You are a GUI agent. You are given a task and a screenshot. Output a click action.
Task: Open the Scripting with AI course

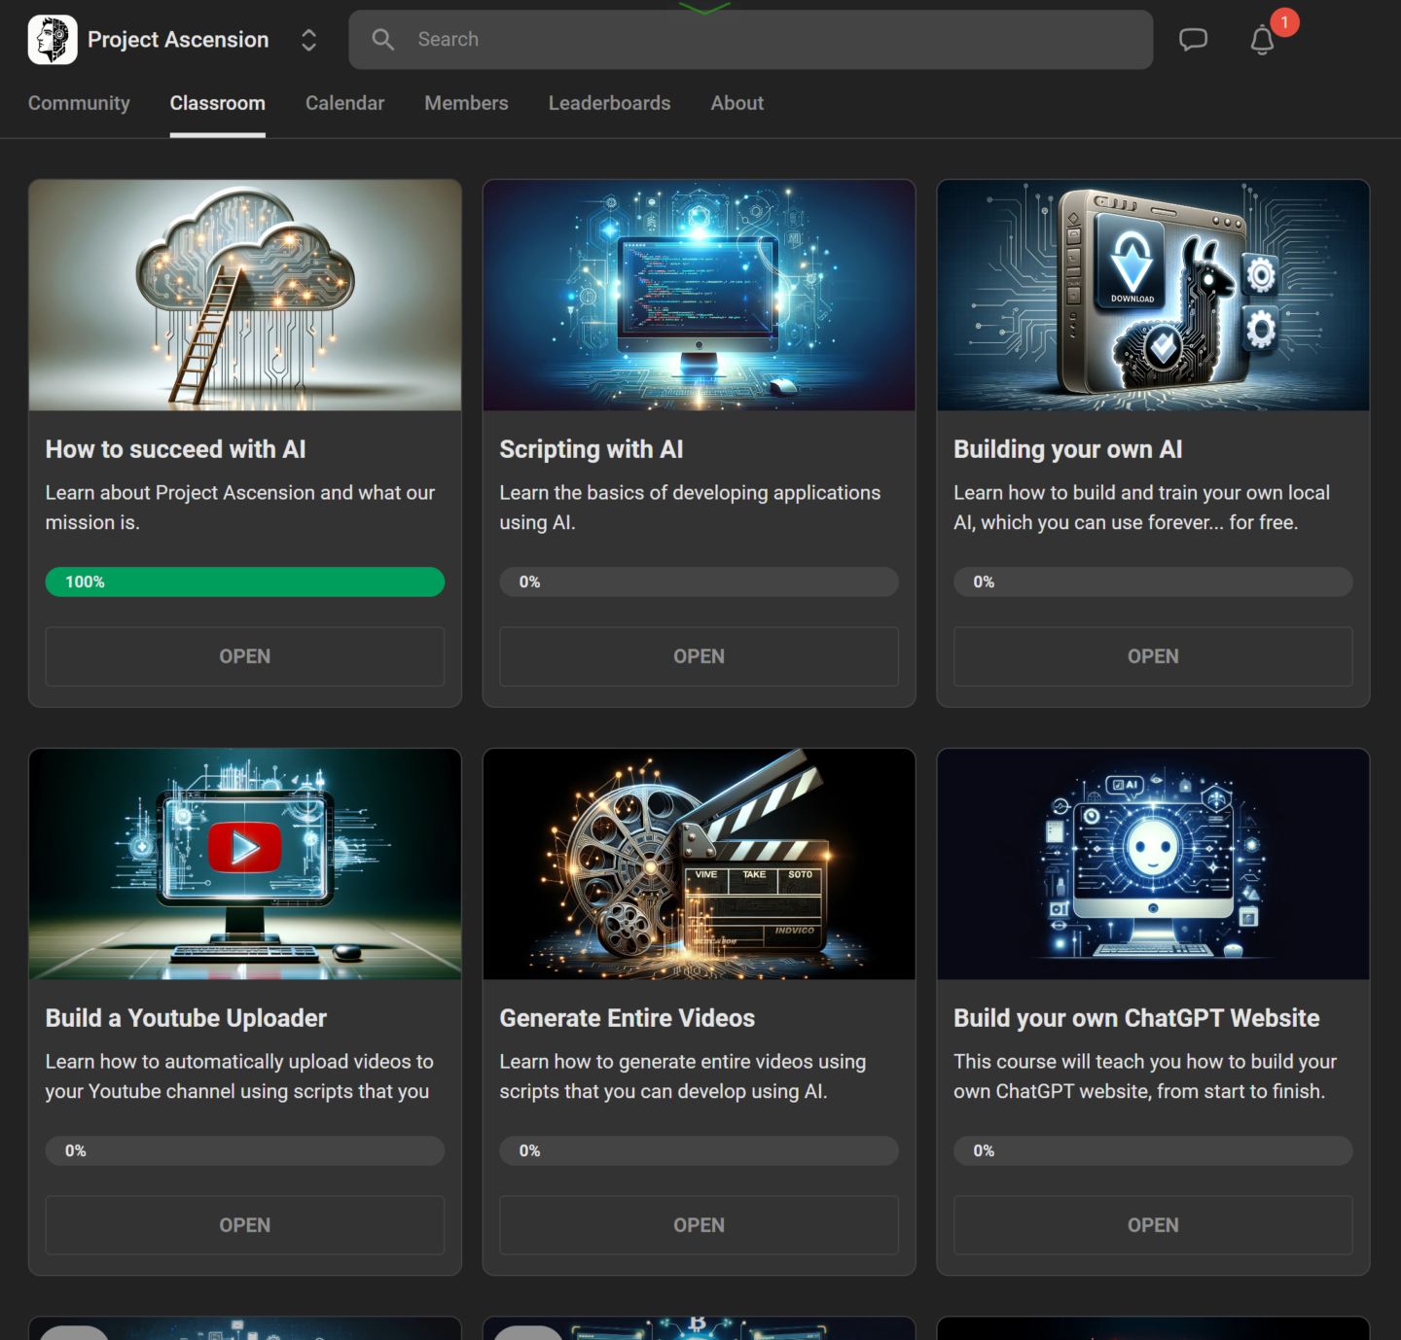pyautogui.click(x=699, y=656)
